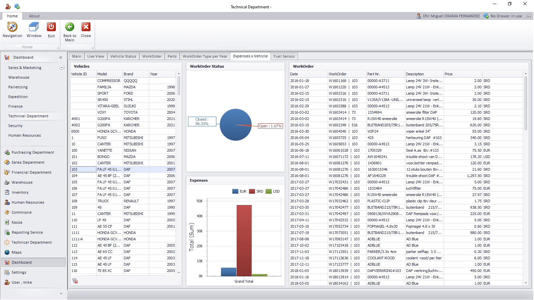Toggle EUR series in Expenses legend
The height and width of the screenshot is (300, 534).
point(239,192)
